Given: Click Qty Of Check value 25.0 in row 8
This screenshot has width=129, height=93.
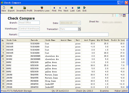Looking at the screenshot, I should pyautogui.click(x=106, y=65).
